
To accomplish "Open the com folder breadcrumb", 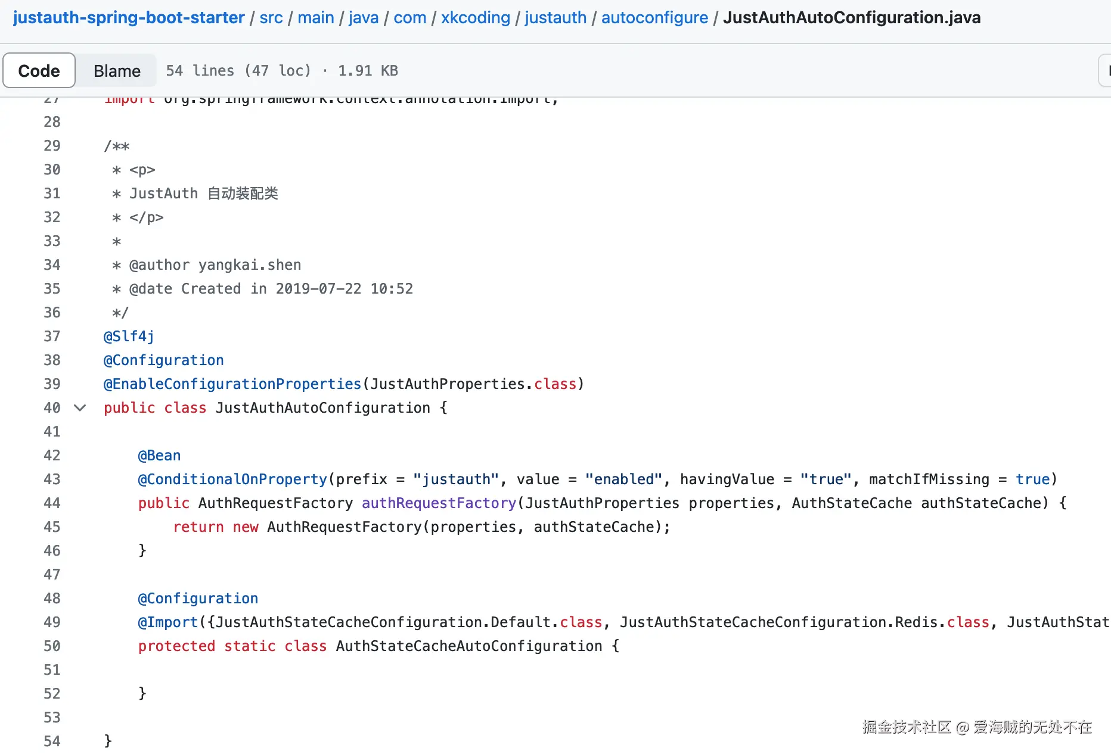I will click(x=410, y=18).
